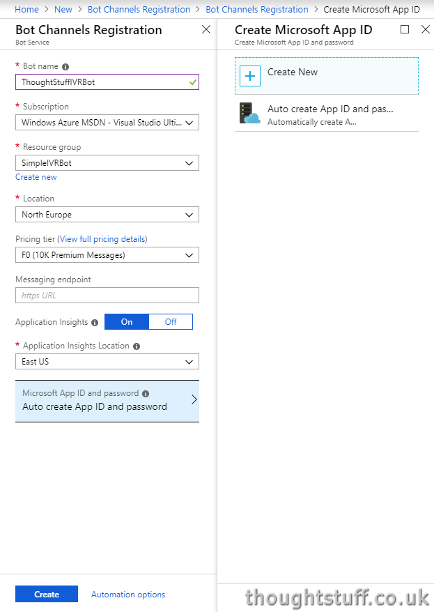434x612 pixels.
Task: Click the Application Insights info icon
Action: coord(95,323)
